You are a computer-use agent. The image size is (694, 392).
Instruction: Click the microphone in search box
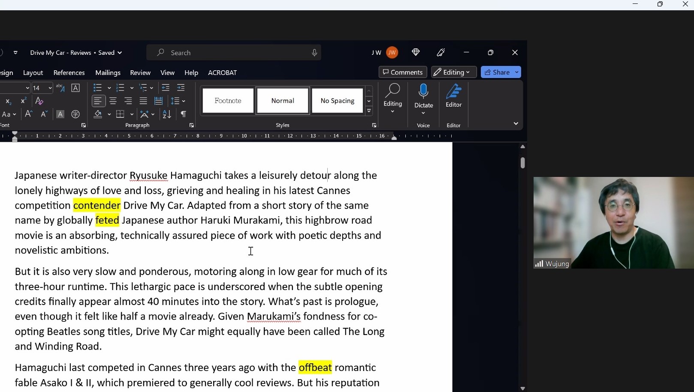[314, 53]
